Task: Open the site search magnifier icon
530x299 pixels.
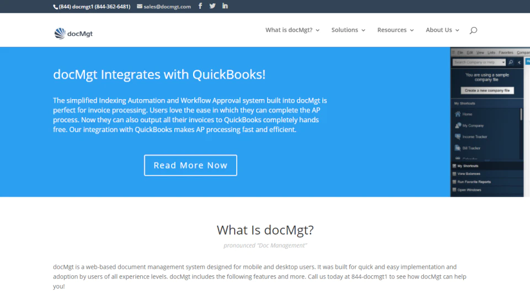Action: 473,30
